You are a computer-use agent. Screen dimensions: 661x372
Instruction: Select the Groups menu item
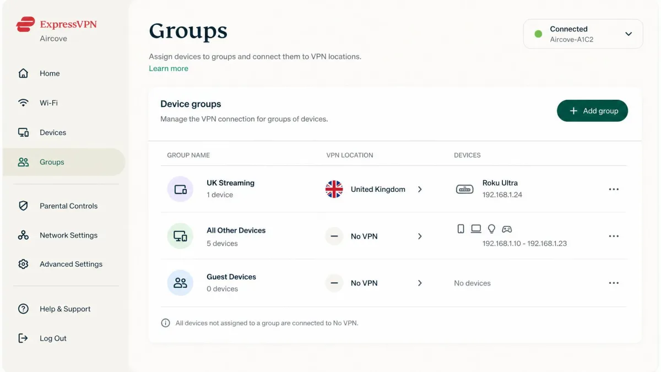pos(64,162)
